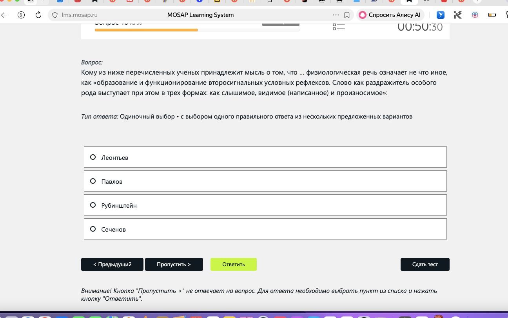
Task: Open Спросить Алису AI assistant
Action: pyautogui.click(x=390, y=15)
